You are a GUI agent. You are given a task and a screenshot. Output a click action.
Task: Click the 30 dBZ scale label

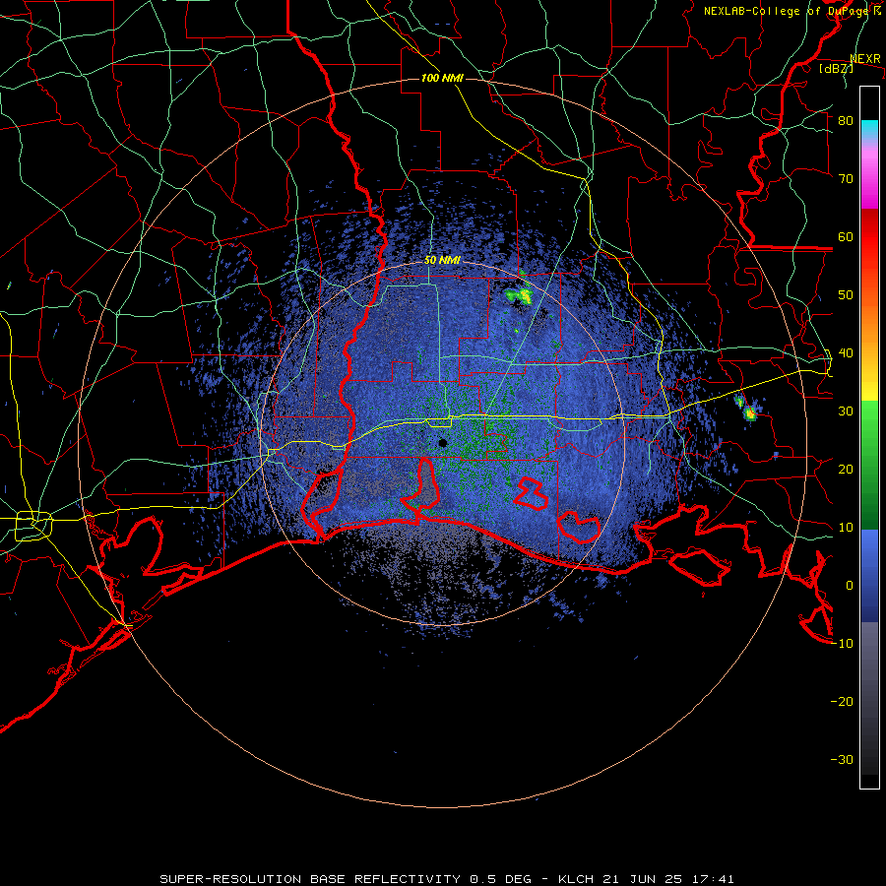click(x=846, y=411)
